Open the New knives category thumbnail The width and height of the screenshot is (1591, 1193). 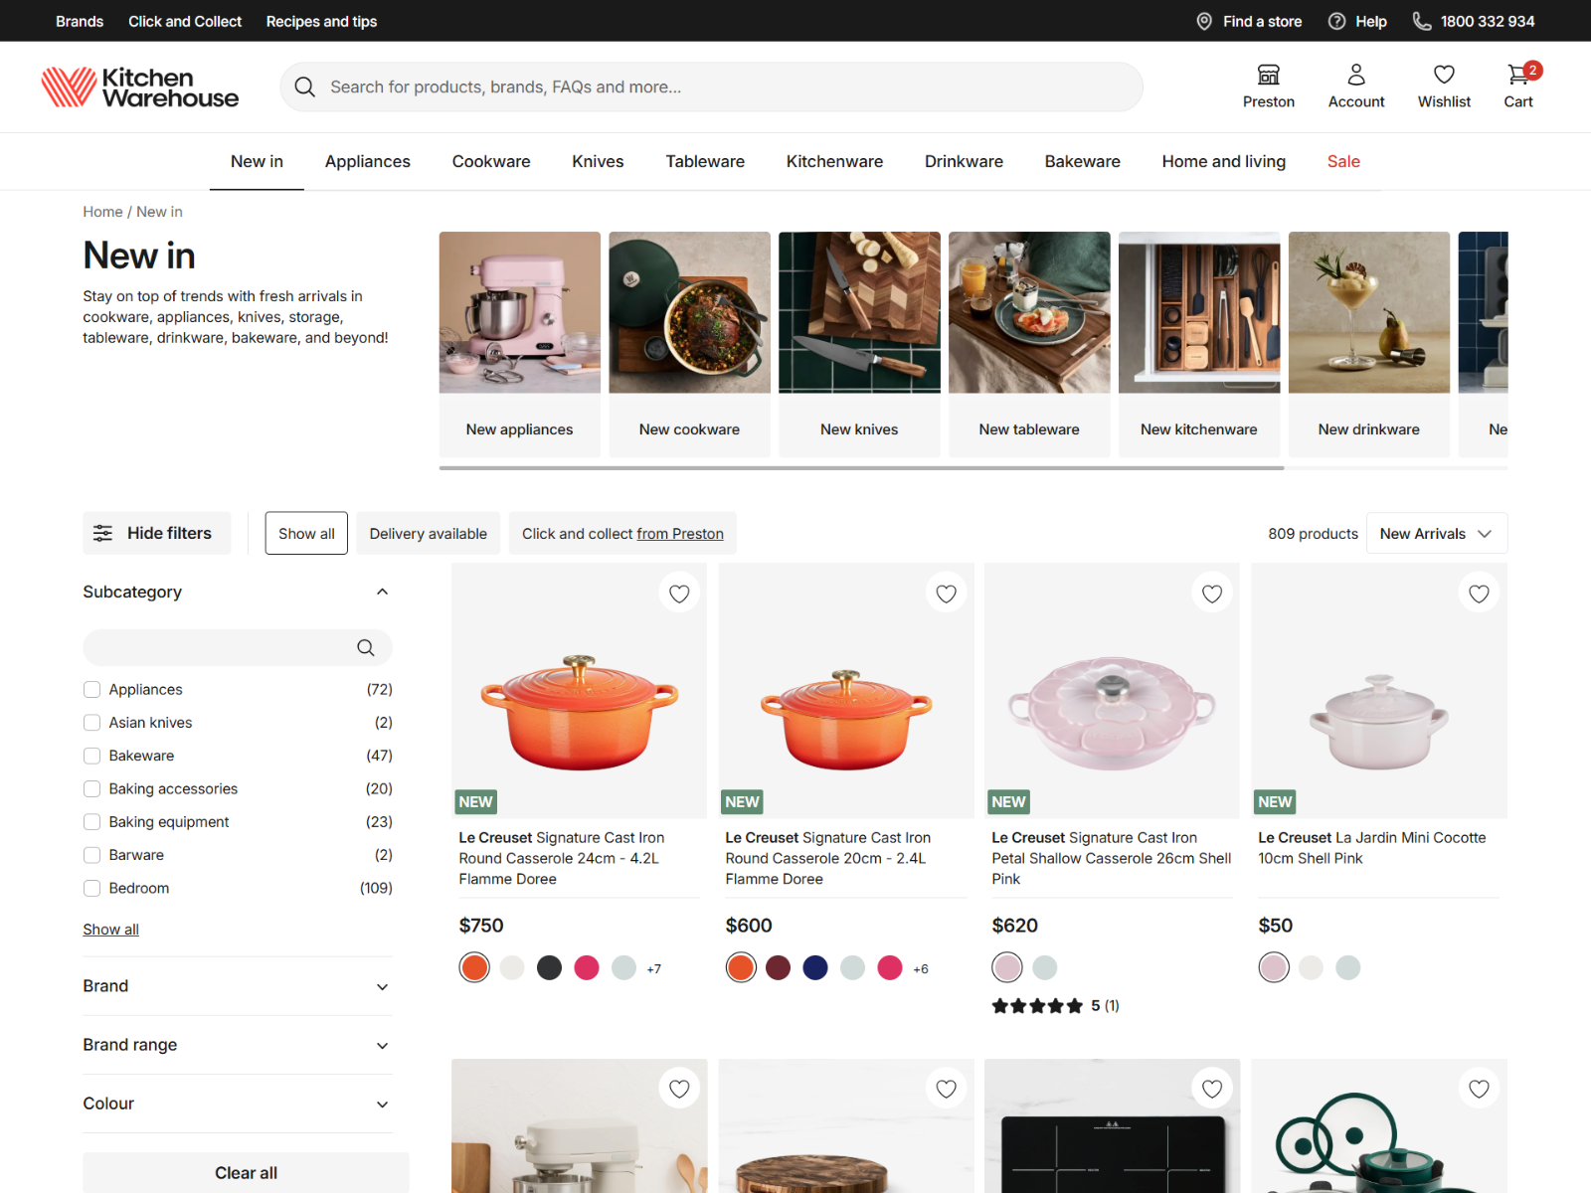coord(859,344)
